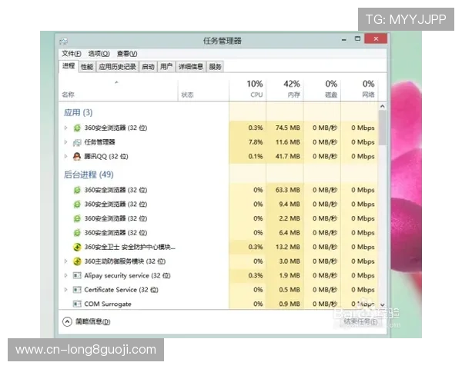Viewport: 462px width, 369px height.
Task: Expand the Certificate Service entry
Action: (x=65, y=290)
